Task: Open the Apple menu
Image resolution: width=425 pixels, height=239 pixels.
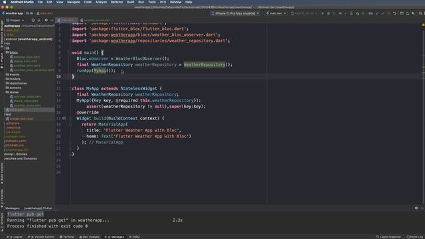Action: (x=5, y=2)
